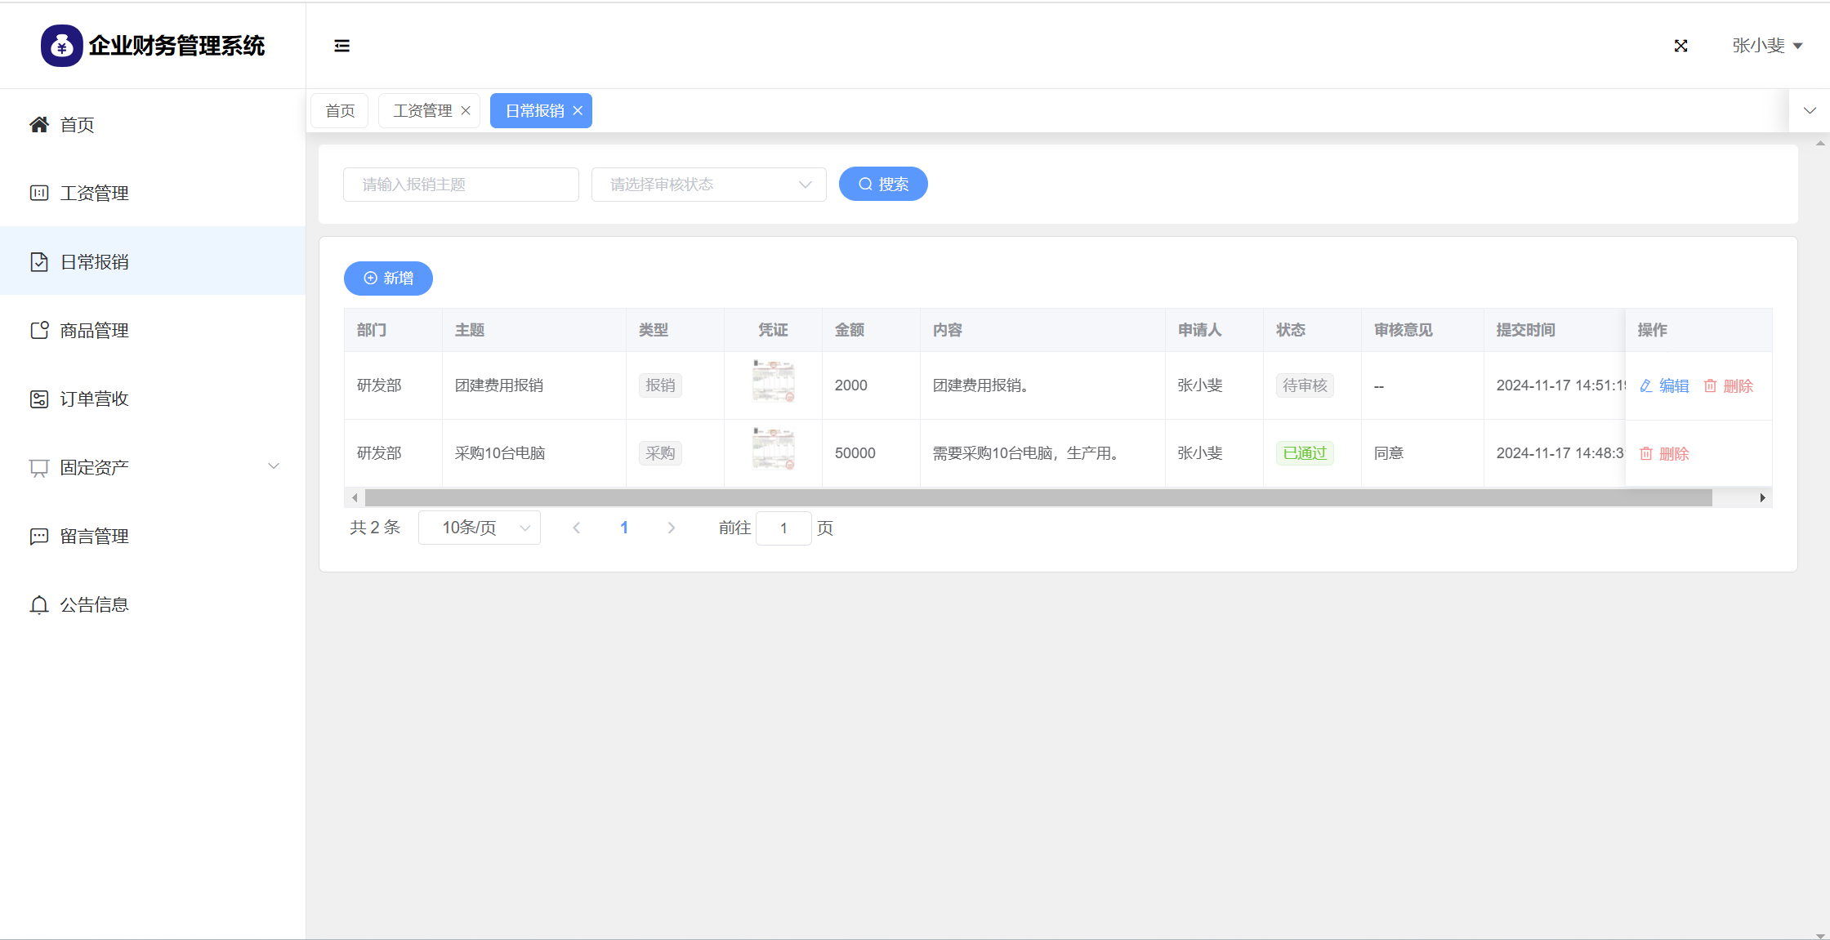Open 订单营收 in the sidebar

94,399
